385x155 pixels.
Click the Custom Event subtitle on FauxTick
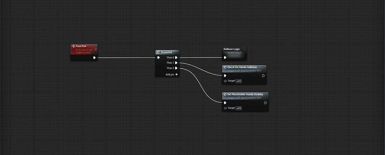(x=83, y=52)
